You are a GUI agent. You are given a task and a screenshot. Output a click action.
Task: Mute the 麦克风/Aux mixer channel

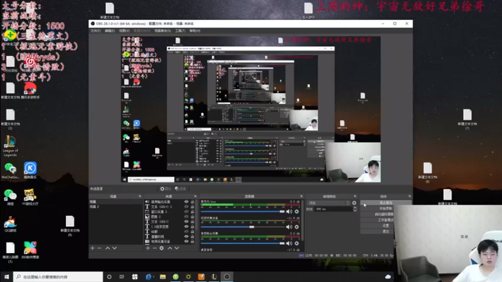(x=289, y=212)
